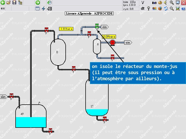Click the 'dt' time step button
The width and height of the screenshot is (186, 139).
[x=143, y=8]
